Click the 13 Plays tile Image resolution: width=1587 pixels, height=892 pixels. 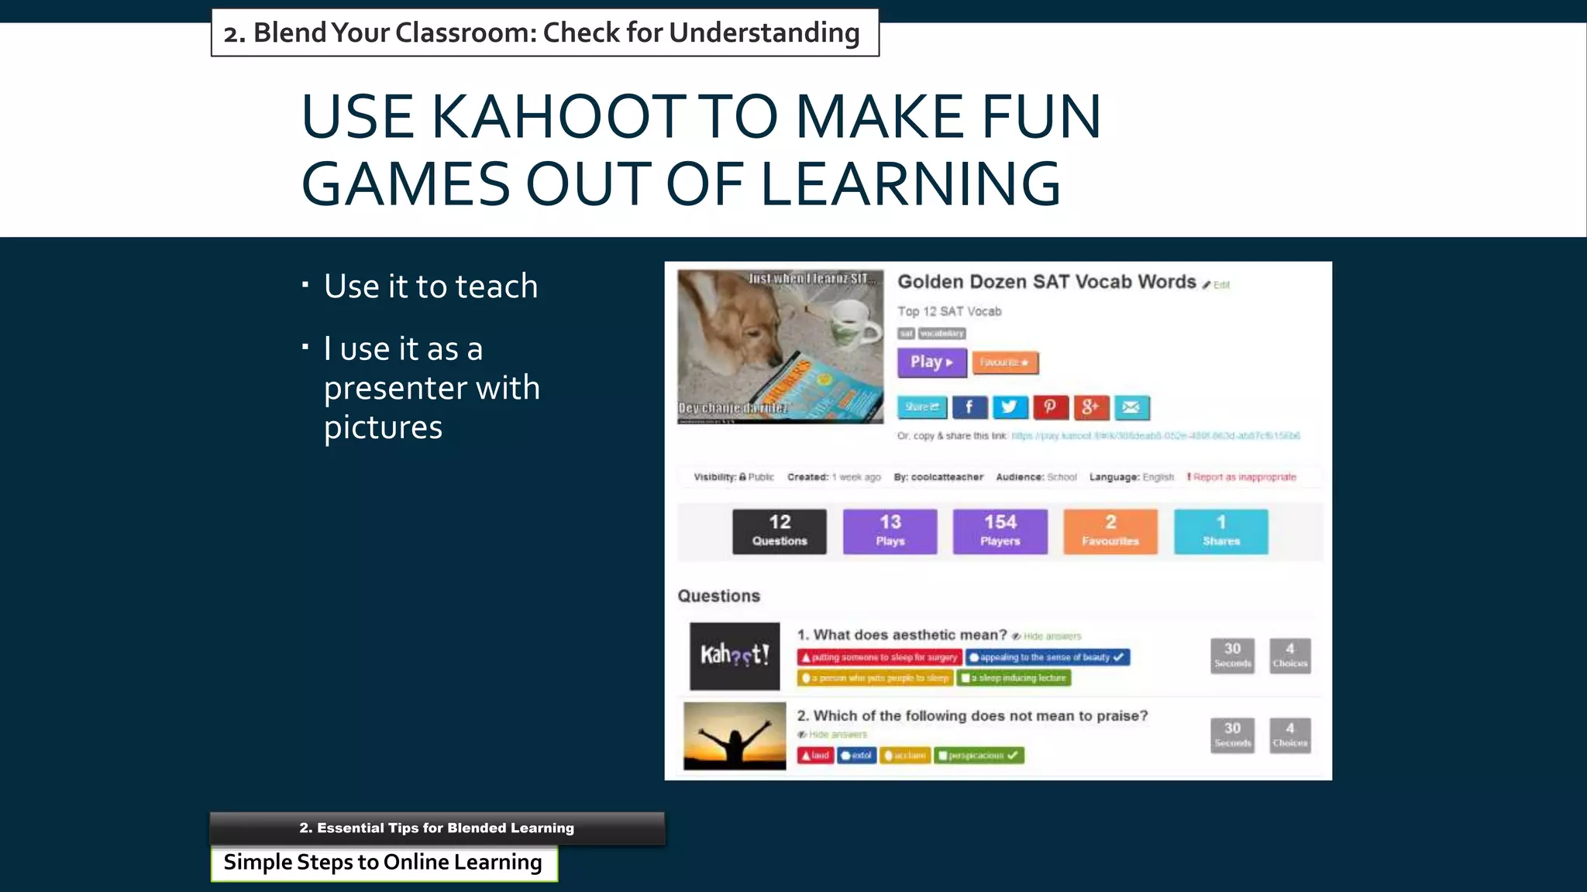coord(890,531)
